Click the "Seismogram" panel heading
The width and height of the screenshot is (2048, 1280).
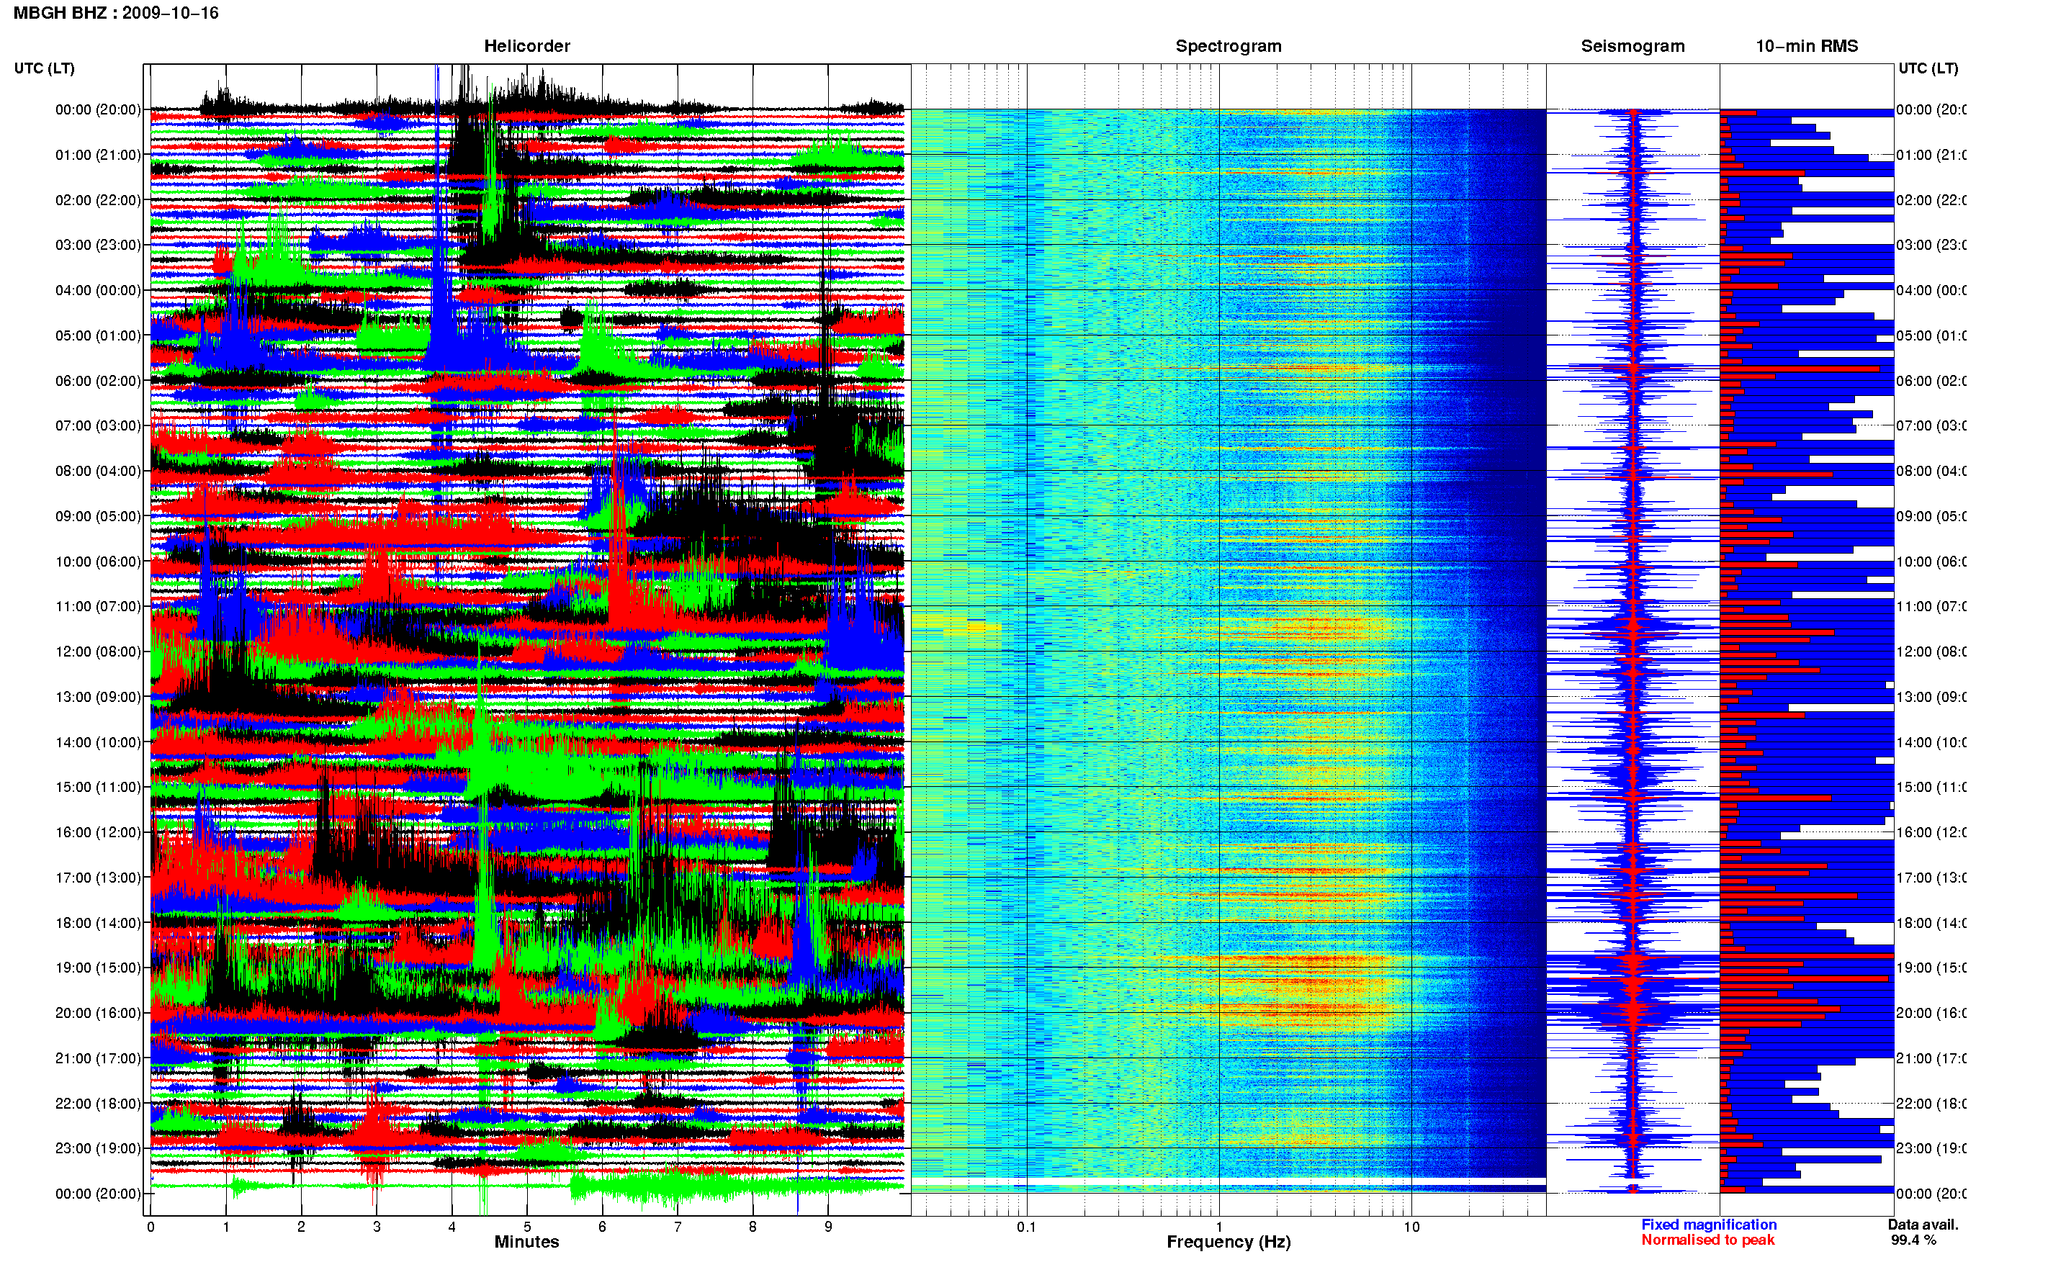point(1632,46)
